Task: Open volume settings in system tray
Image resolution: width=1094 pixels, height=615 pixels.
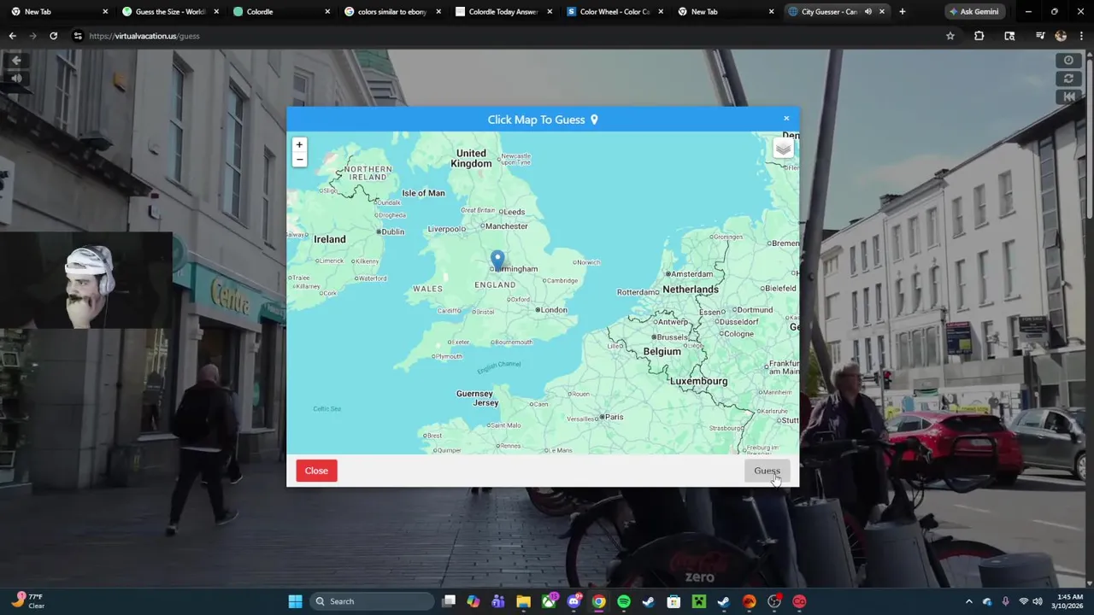Action: [1038, 601]
